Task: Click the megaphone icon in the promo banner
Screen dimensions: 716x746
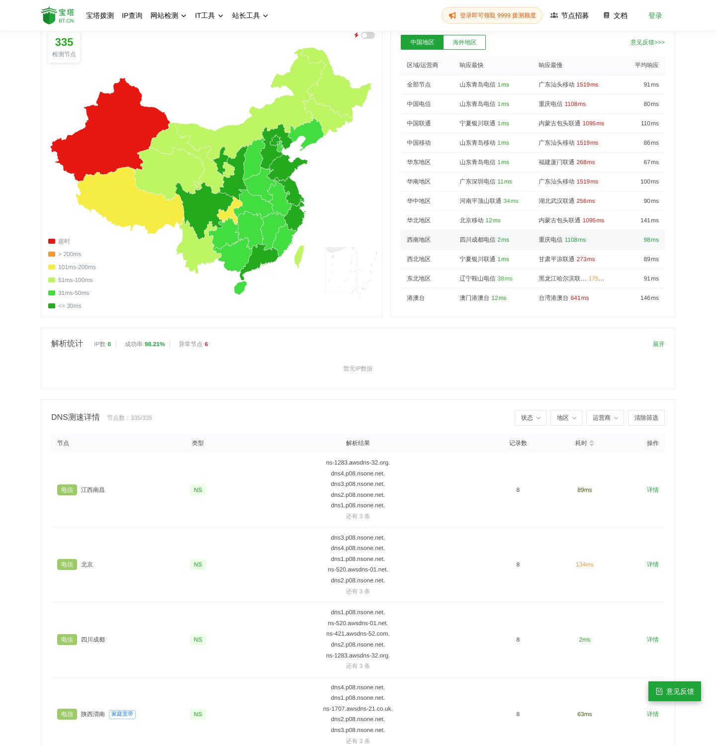Action: coord(452,15)
